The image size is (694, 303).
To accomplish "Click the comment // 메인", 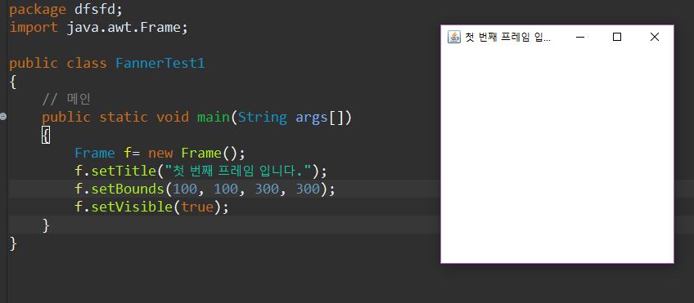I will (x=66, y=99).
